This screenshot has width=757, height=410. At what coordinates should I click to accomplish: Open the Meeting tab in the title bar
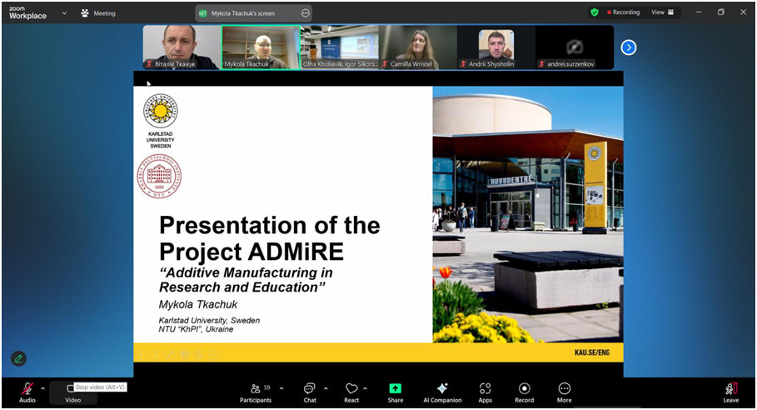98,13
